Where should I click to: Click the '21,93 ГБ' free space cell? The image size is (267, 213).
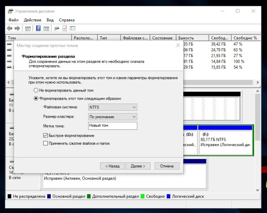218,56
